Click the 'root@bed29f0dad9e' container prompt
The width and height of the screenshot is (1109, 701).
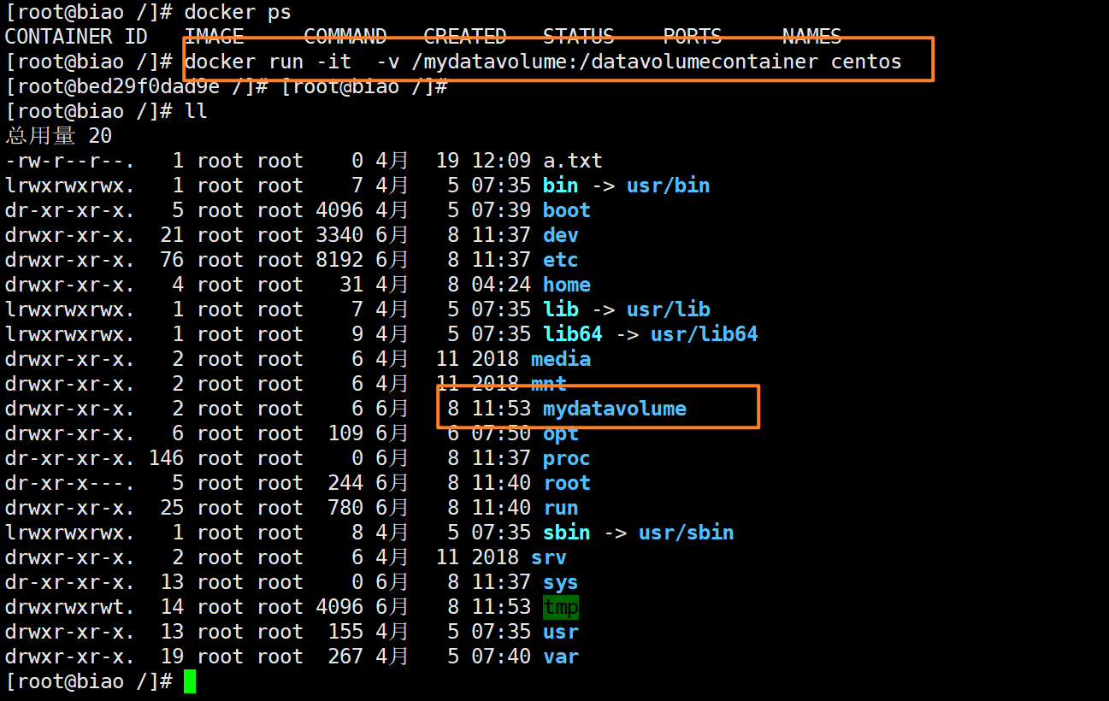pos(135,86)
